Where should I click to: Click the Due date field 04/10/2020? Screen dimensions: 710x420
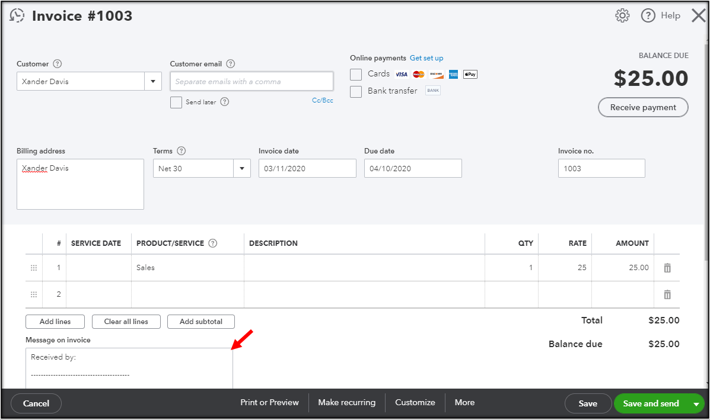click(x=413, y=168)
